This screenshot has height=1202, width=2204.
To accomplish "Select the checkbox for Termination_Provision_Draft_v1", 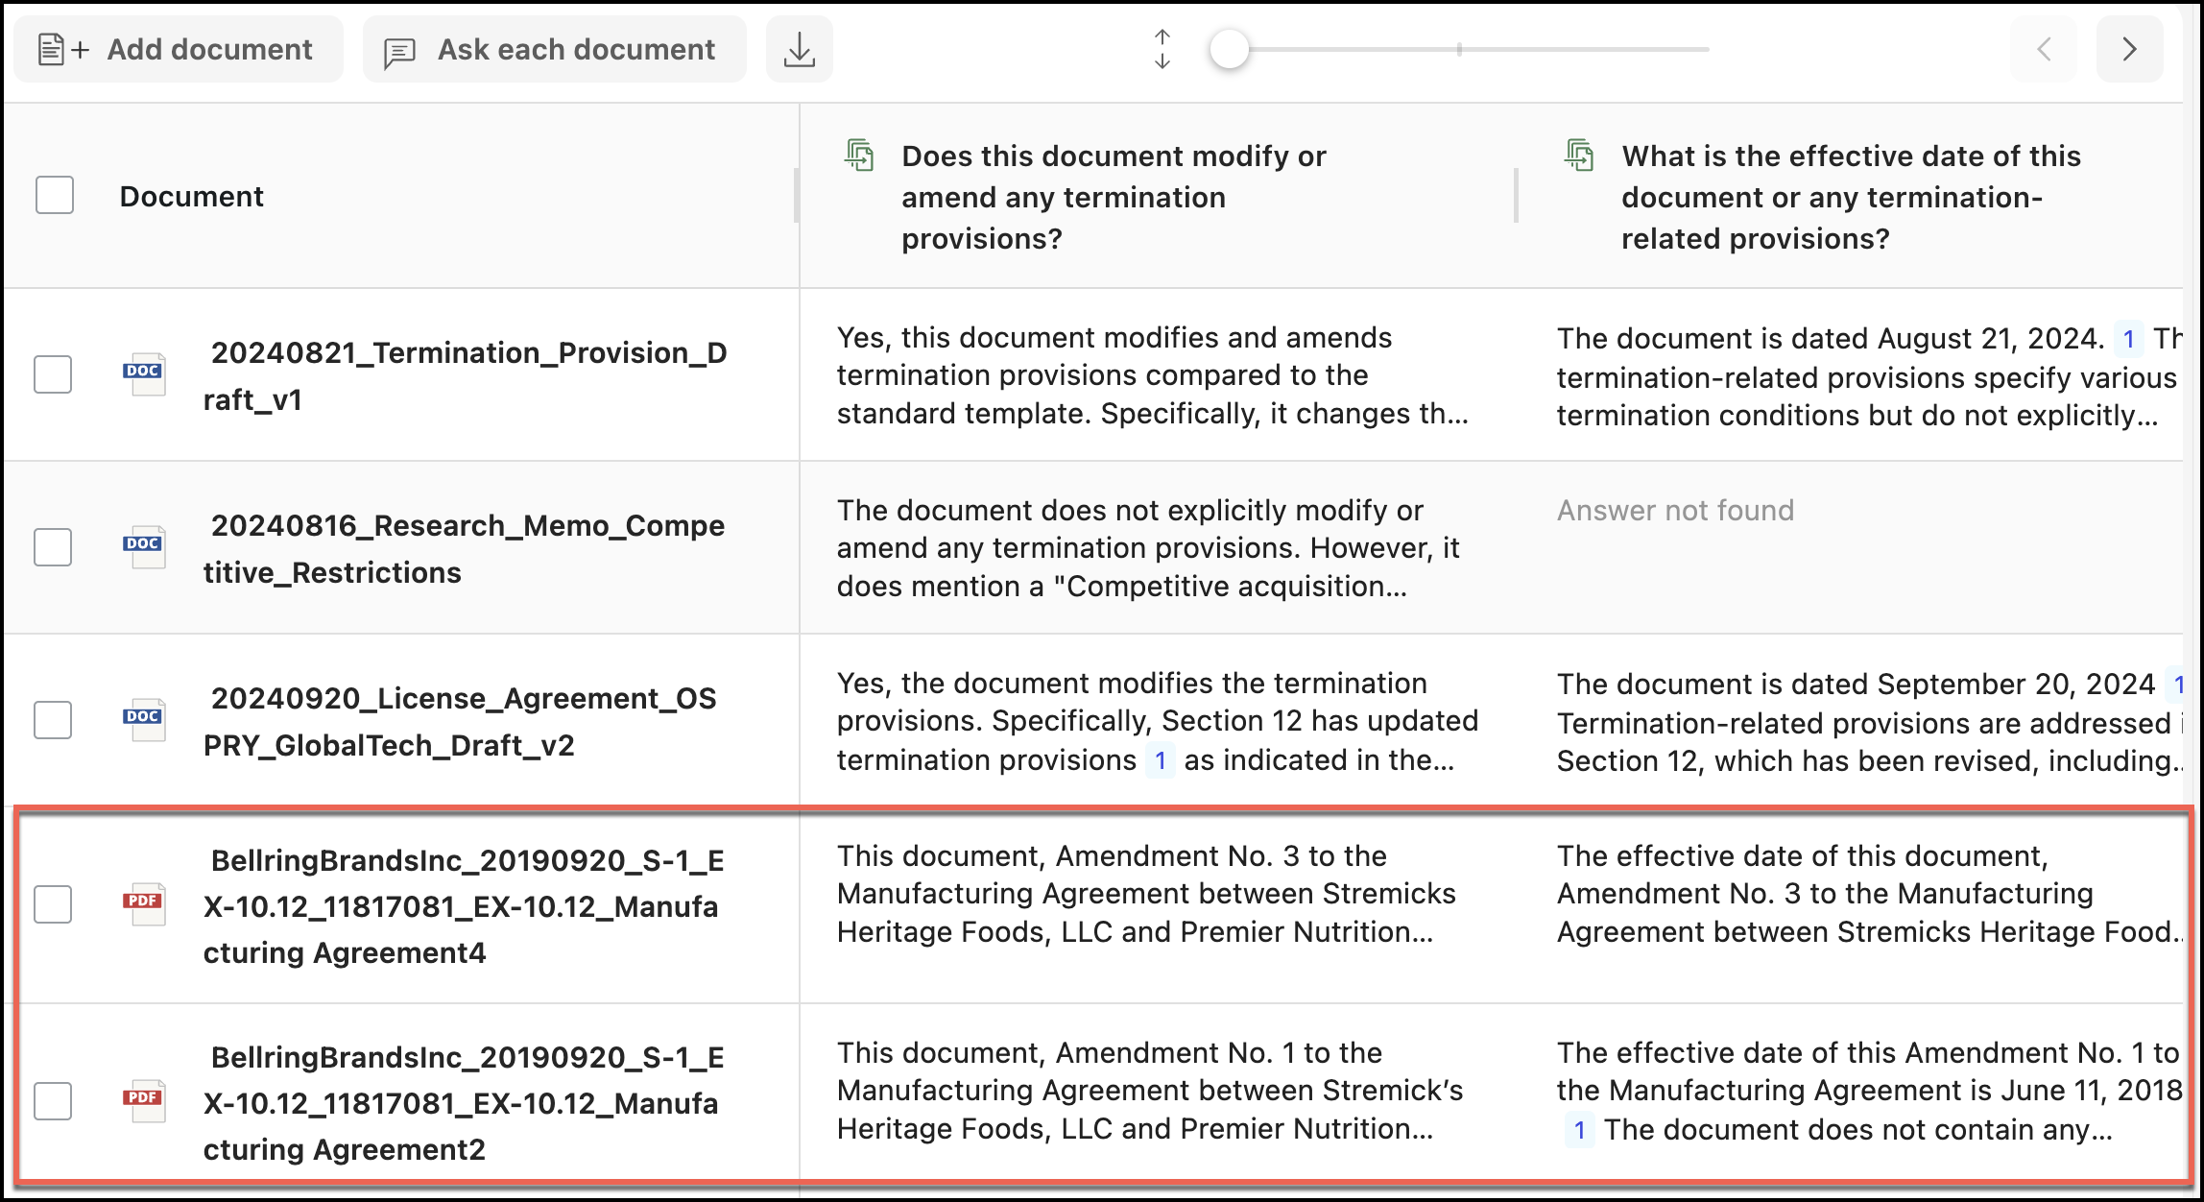I will point(53,373).
